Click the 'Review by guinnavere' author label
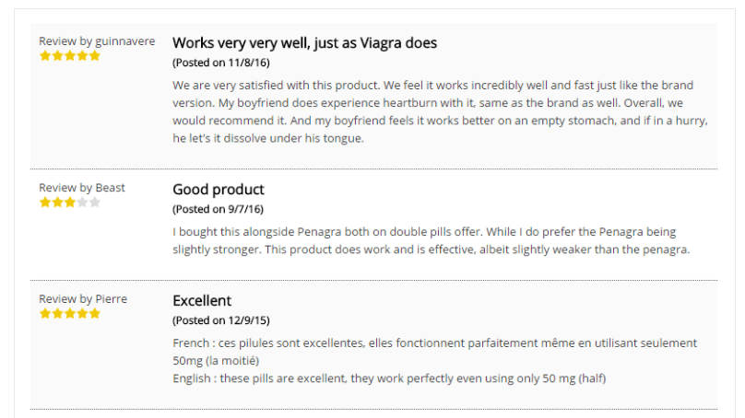 (x=97, y=41)
